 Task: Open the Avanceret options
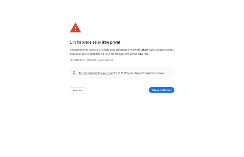coord(78,90)
